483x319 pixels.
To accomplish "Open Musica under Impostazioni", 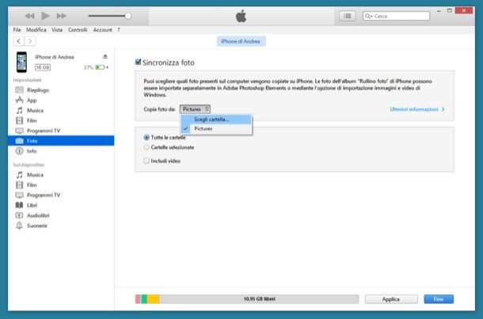I will pos(62,110).
